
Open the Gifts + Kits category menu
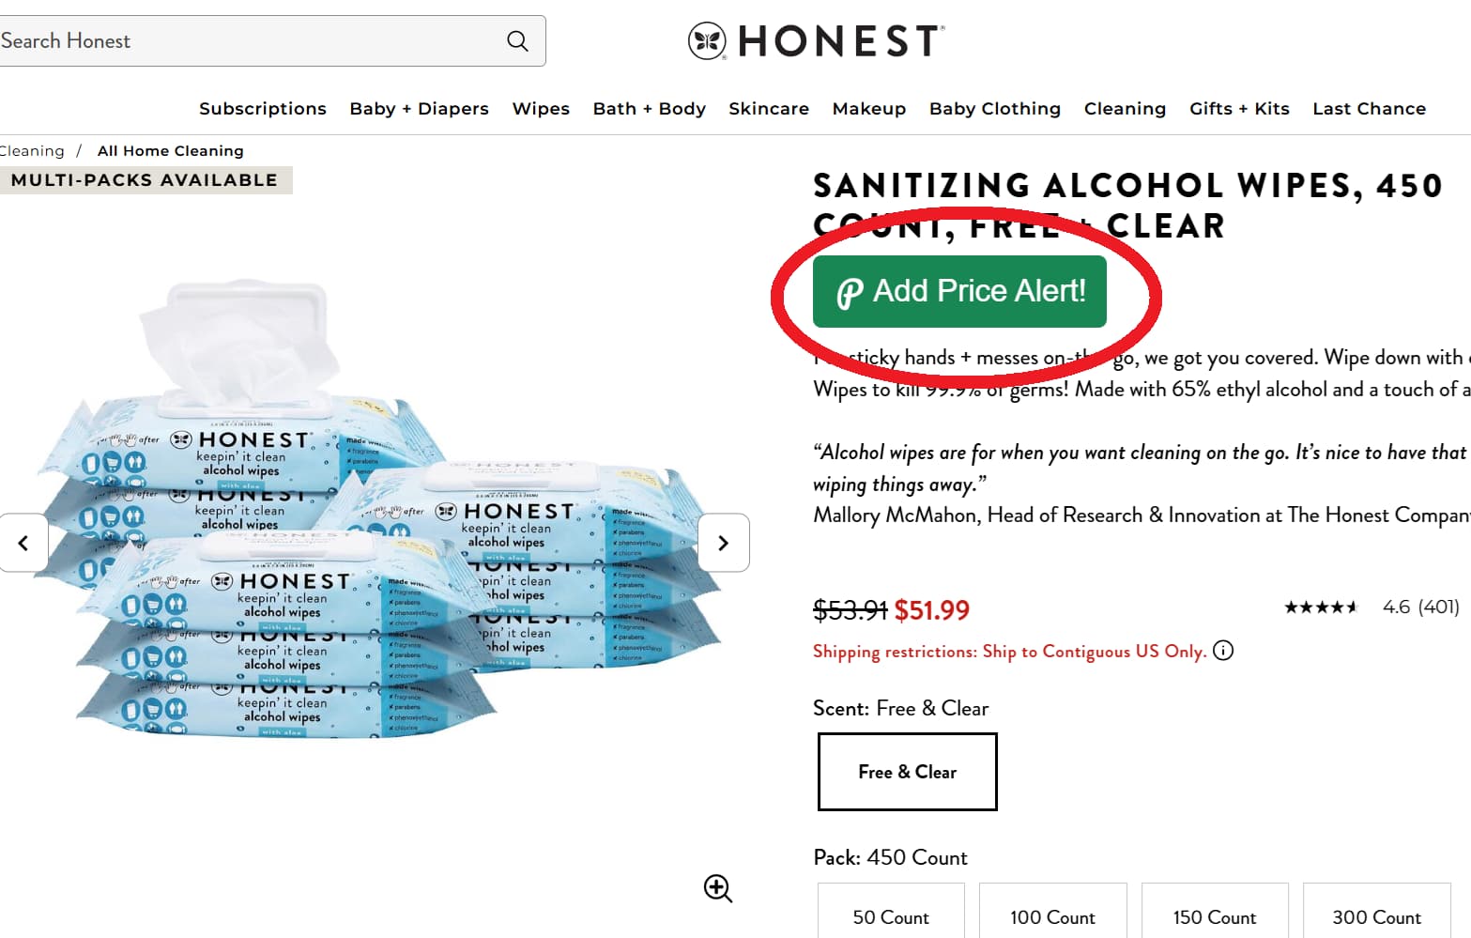click(x=1239, y=108)
